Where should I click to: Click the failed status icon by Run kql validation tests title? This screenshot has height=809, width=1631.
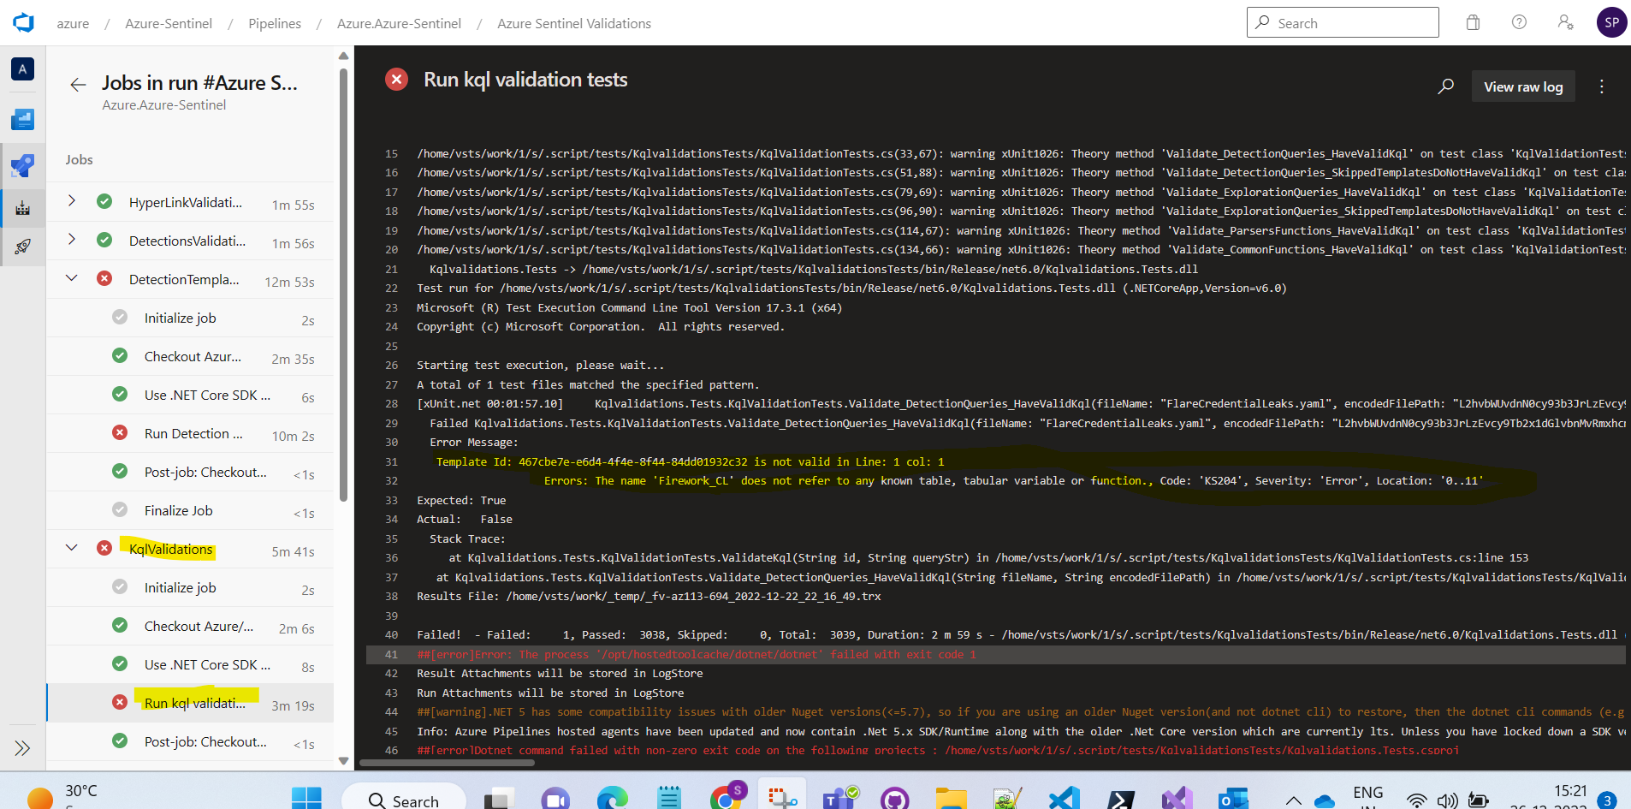click(x=396, y=80)
